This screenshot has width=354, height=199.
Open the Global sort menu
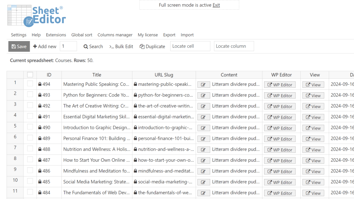point(82,35)
